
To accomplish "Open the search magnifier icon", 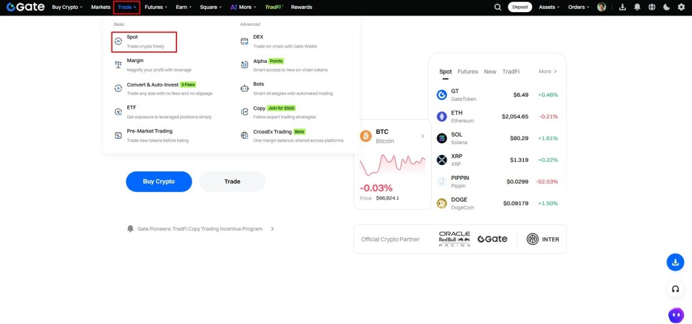I will click(x=498, y=7).
